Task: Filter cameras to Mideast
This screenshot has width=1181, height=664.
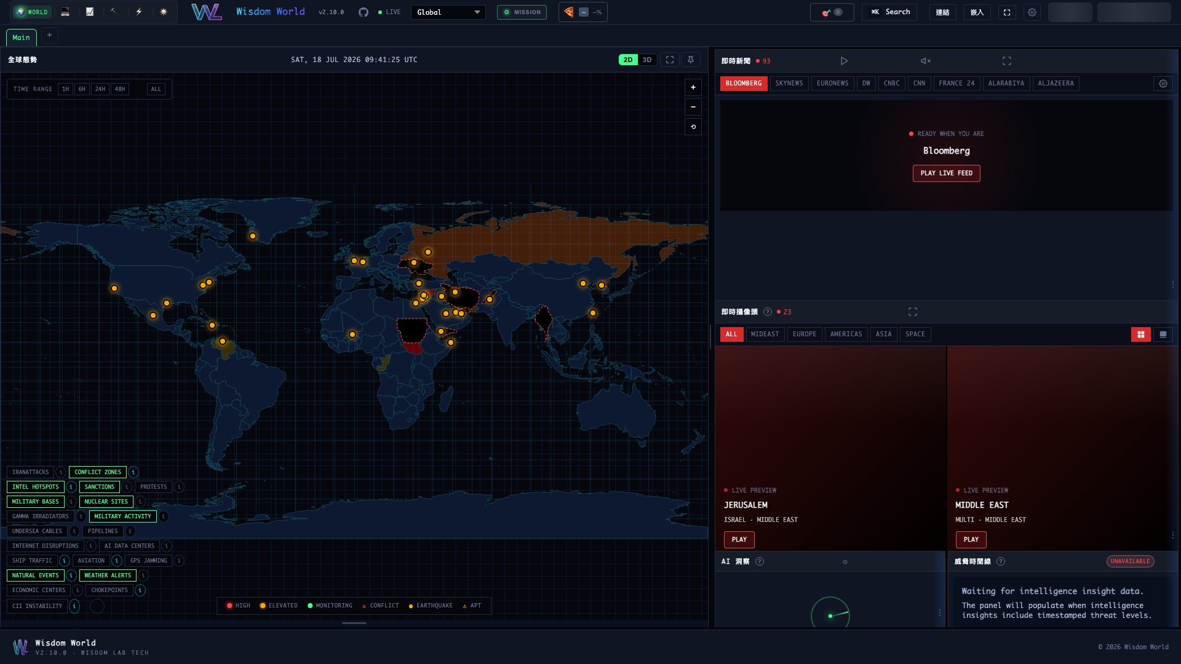Action: click(765, 334)
